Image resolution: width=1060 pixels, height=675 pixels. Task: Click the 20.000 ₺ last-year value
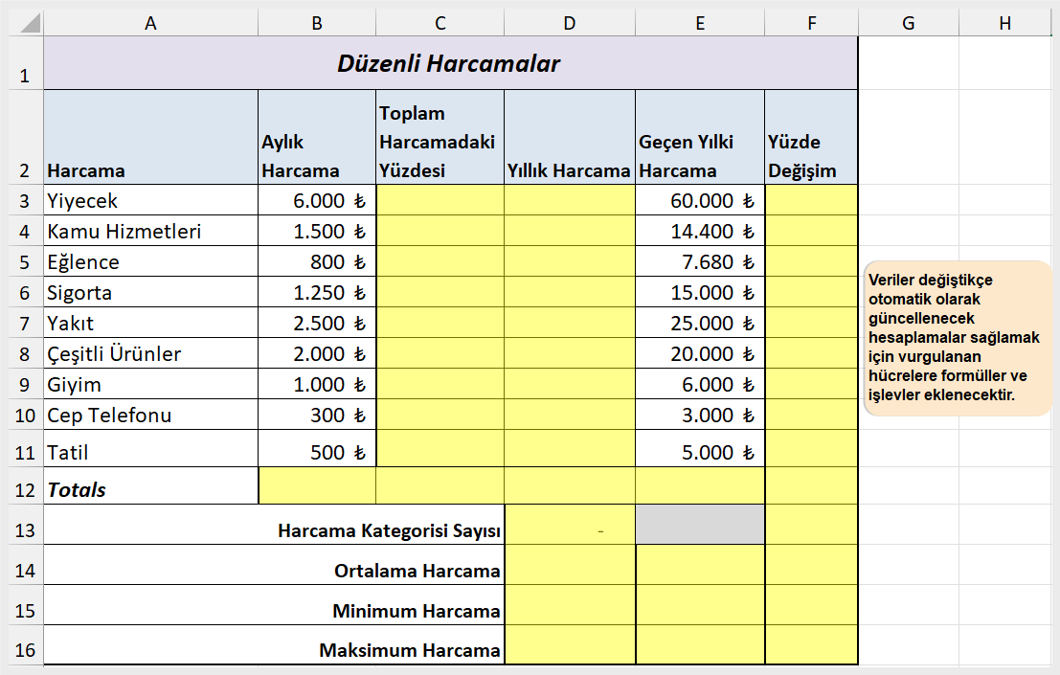tap(700, 353)
